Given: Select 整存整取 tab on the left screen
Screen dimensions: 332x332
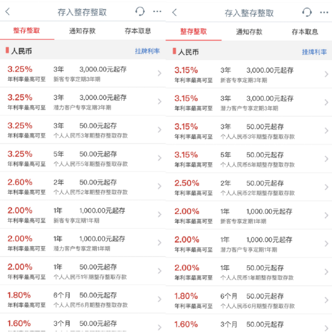Looking at the screenshot, I should (27, 31).
